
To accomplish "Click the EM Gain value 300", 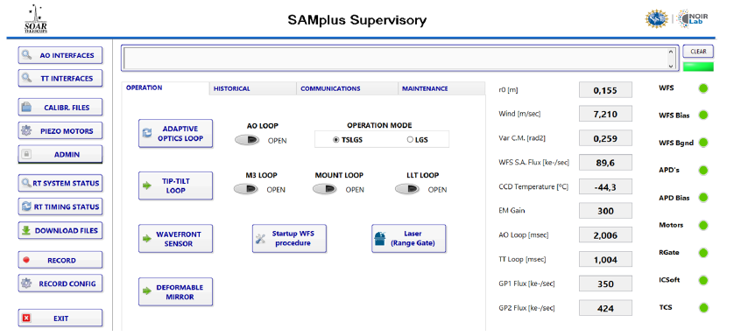I will 605,211.
